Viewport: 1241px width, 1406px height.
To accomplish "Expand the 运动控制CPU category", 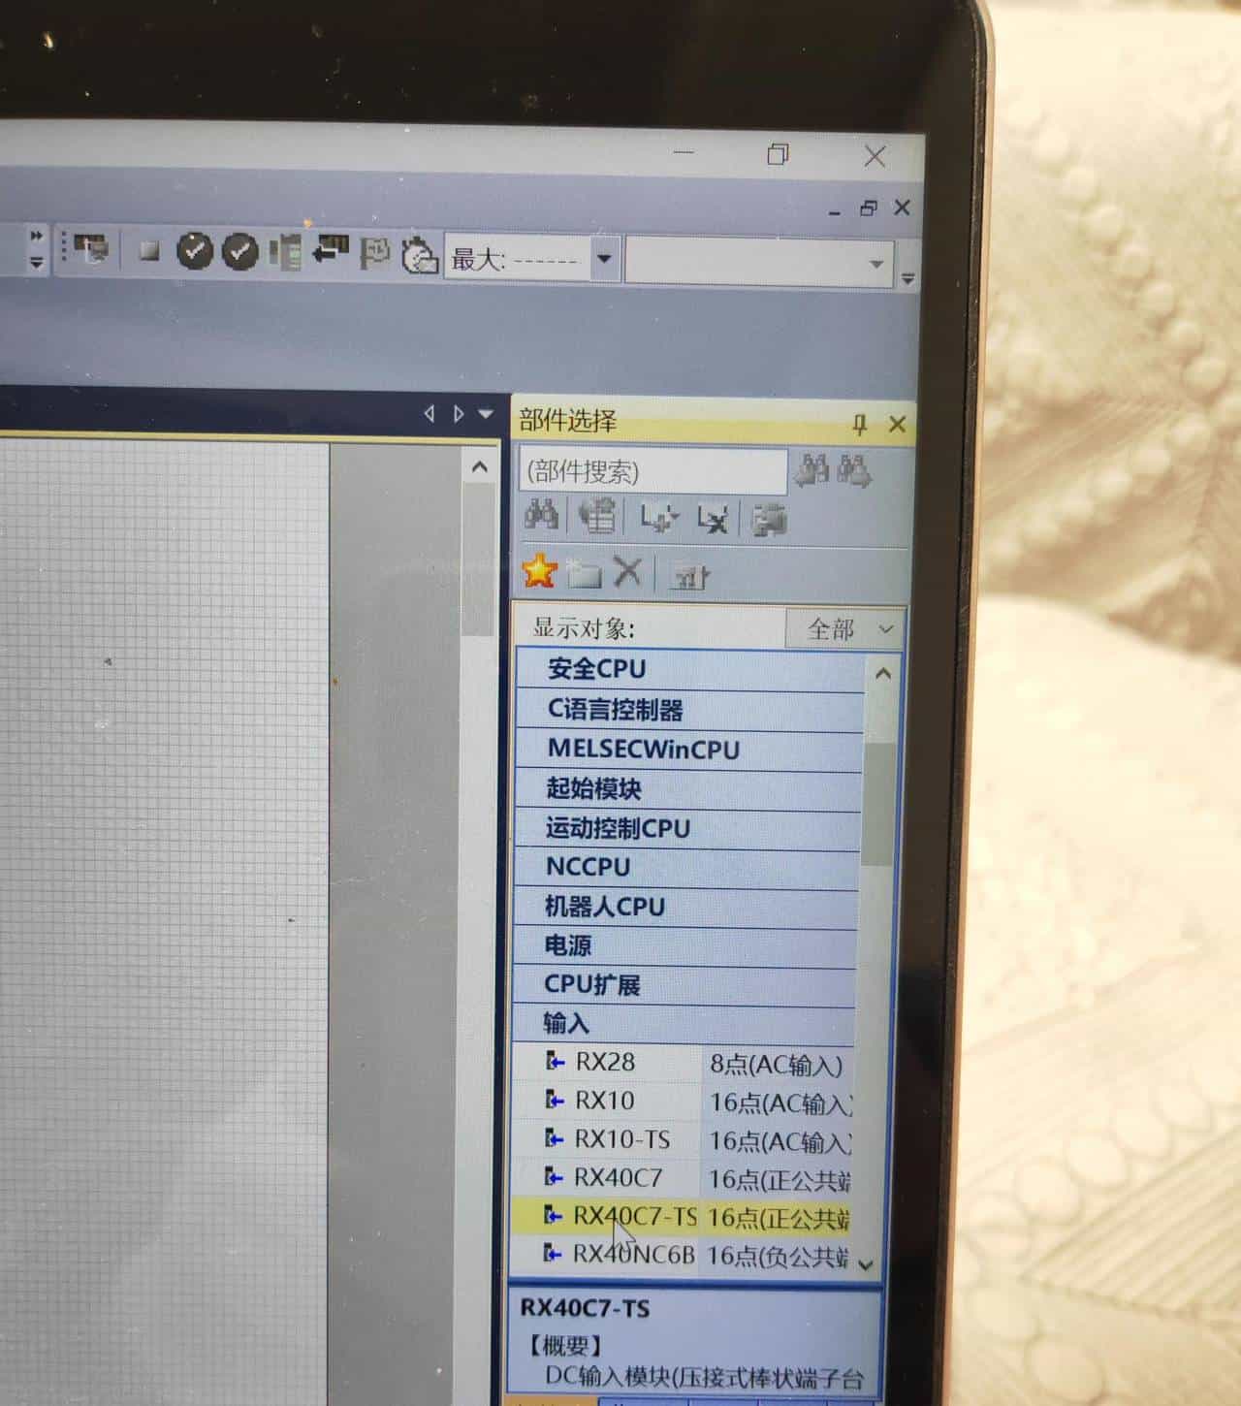I will pos(686,829).
